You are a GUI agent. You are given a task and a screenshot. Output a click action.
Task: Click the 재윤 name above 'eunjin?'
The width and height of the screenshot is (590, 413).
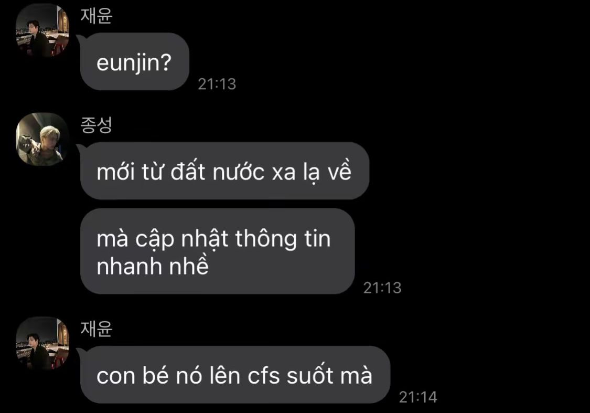(96, 16)
